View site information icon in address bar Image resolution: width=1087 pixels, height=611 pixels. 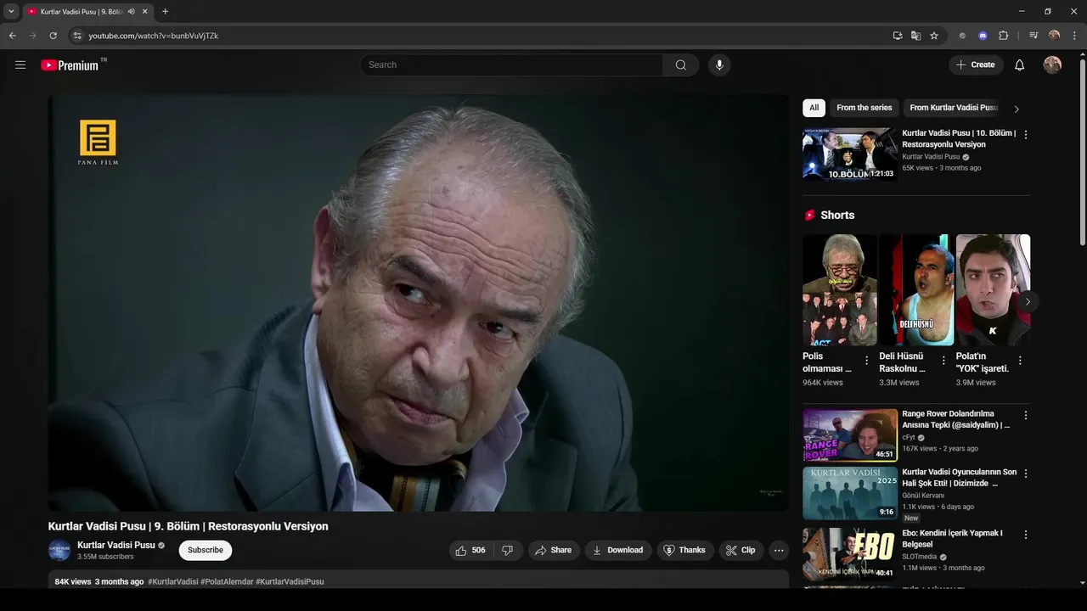(x=76, y=36)
